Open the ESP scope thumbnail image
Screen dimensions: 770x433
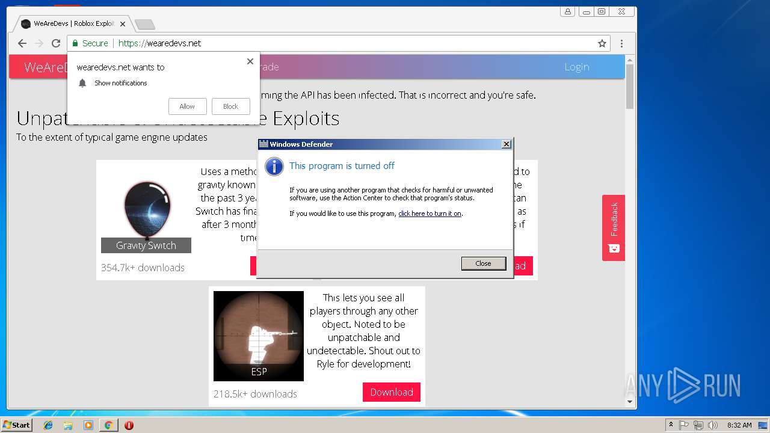point(259,336)
